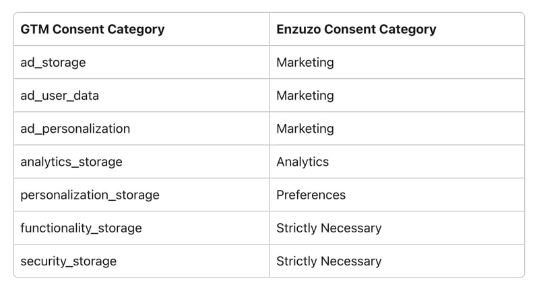Click the functionality_storage cell
The height and width of the screenshot is (289, 539).
[81, 228]
